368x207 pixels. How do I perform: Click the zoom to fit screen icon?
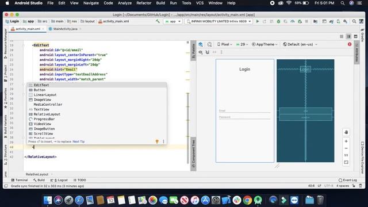[x=346, y=162]
